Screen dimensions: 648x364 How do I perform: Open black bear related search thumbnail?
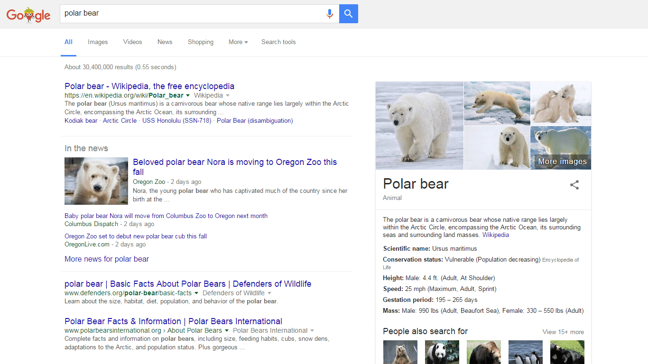click(567, 352)
